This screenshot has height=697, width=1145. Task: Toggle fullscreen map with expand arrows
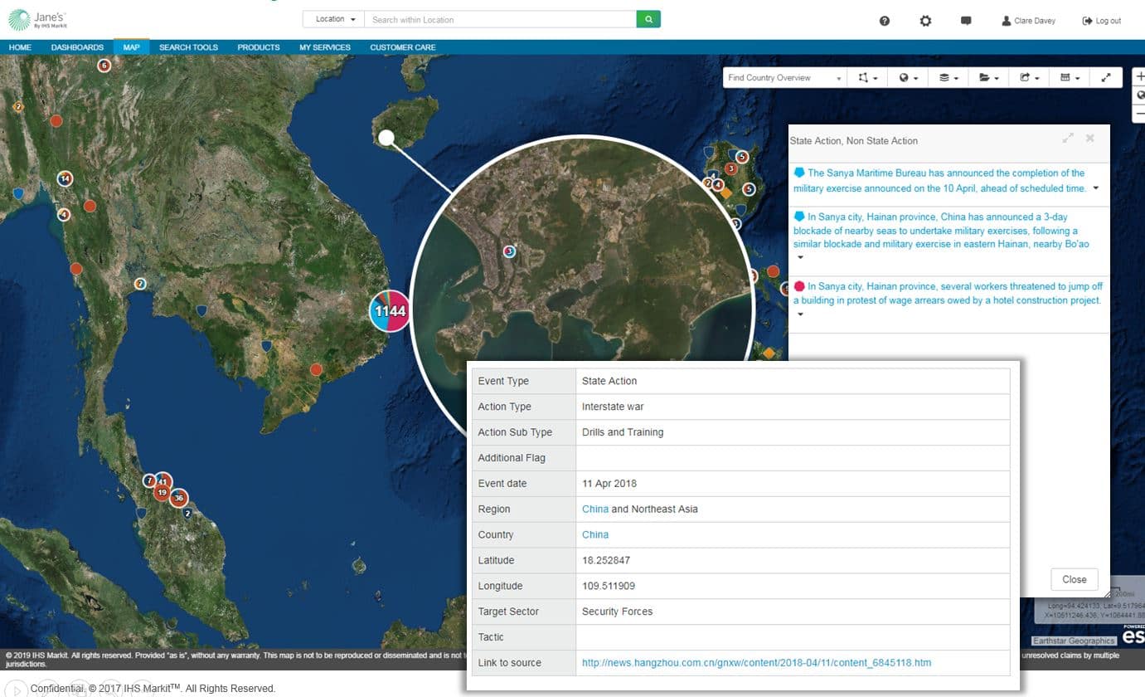pos(1106,77)
